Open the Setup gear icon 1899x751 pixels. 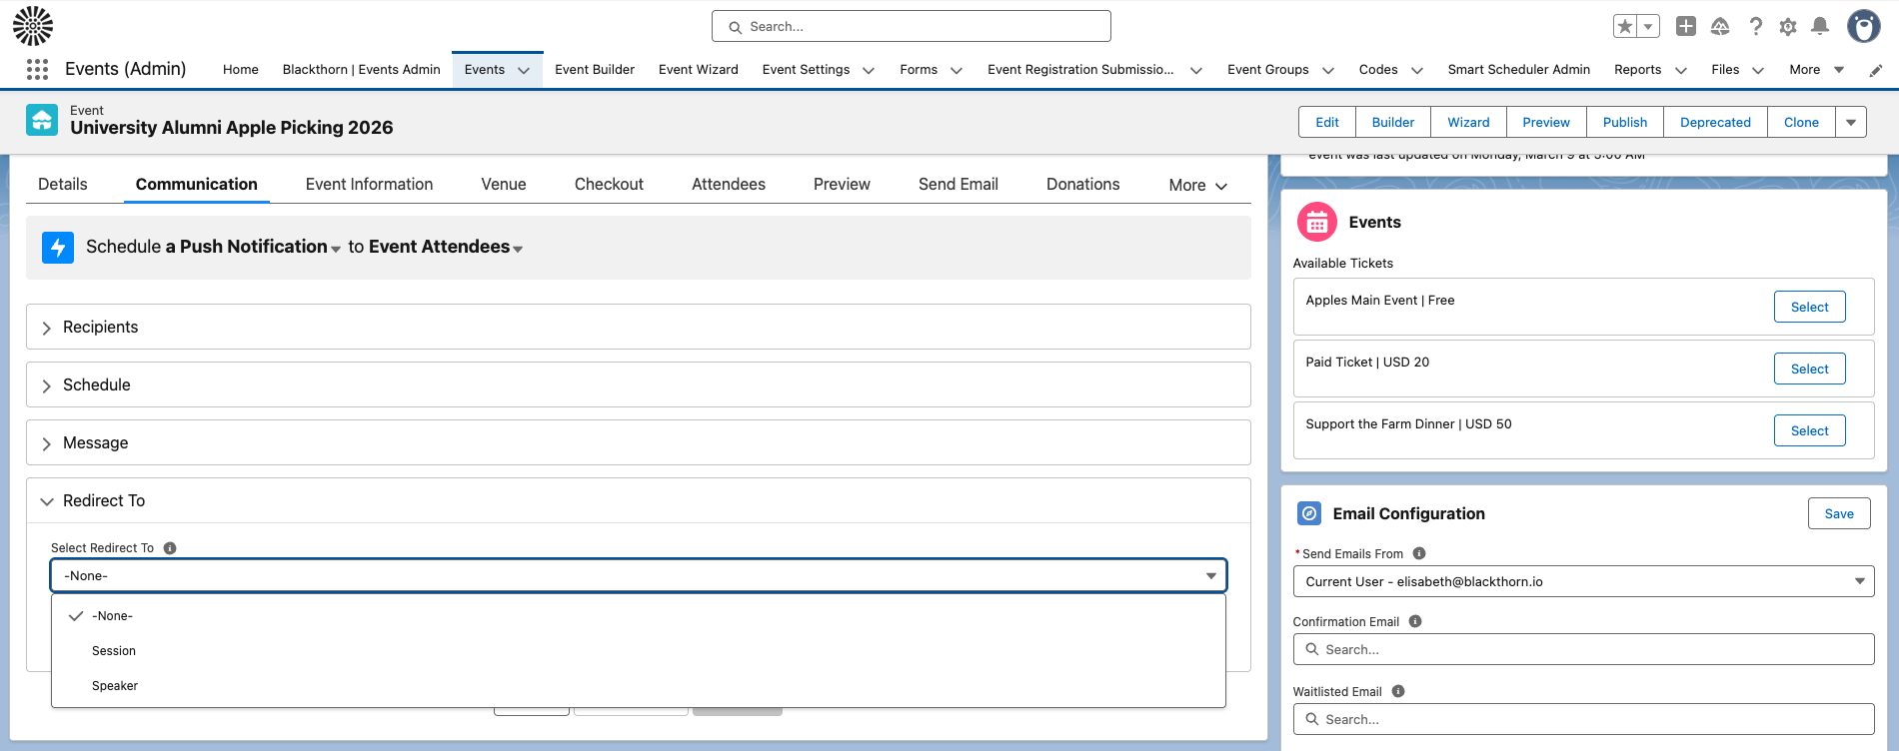tap(1788, 27)
